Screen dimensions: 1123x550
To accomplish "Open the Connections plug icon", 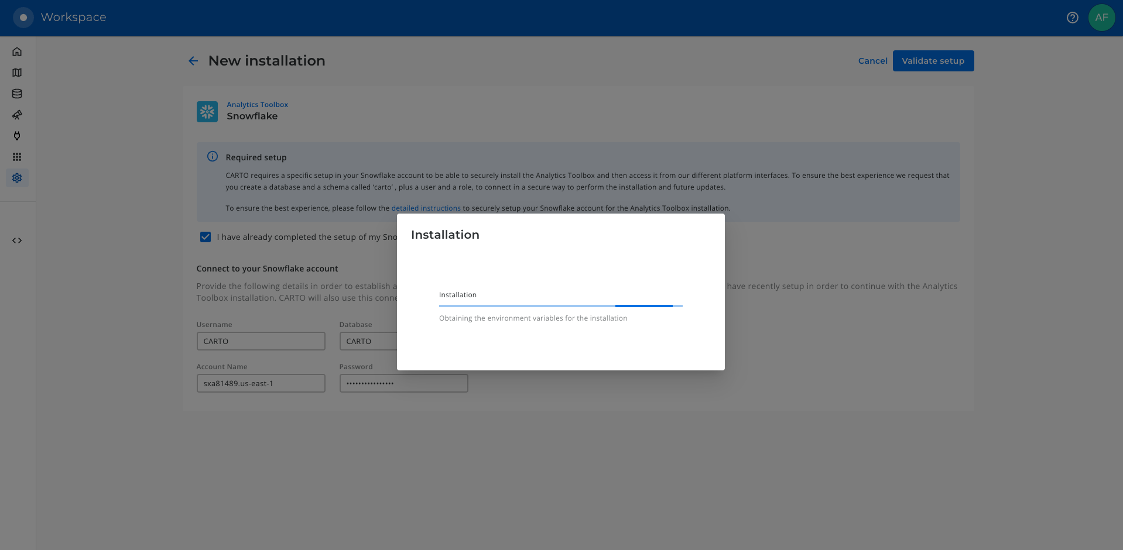I will (17, 136).
